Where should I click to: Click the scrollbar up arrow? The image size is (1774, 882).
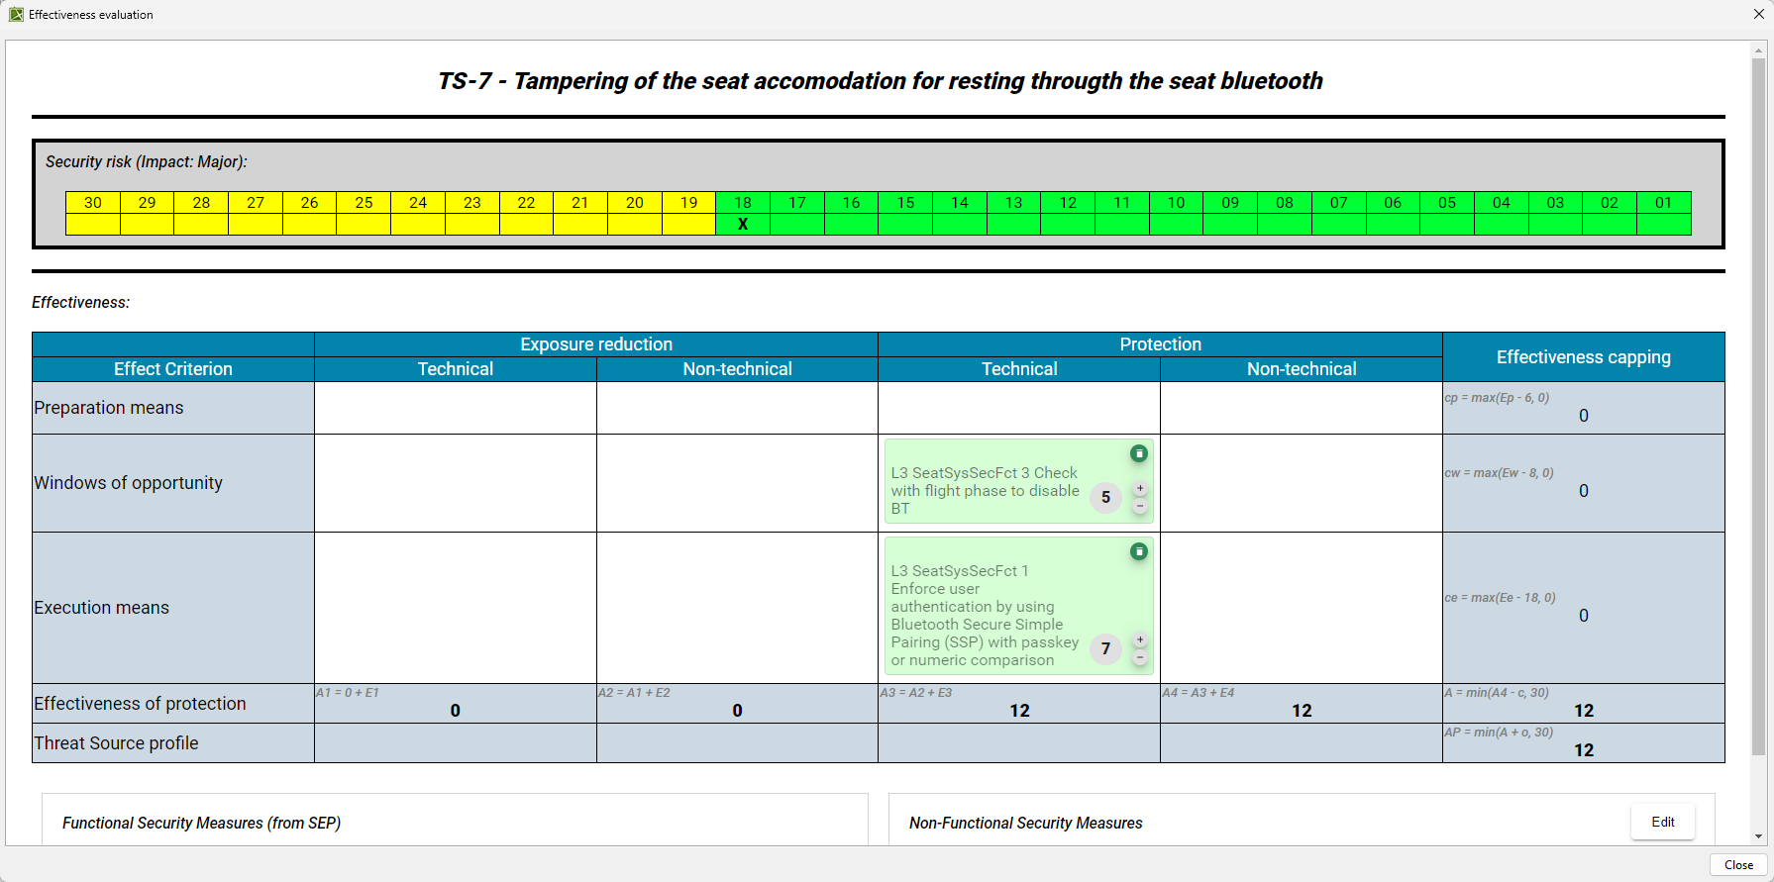click(x=1758, y=49)
